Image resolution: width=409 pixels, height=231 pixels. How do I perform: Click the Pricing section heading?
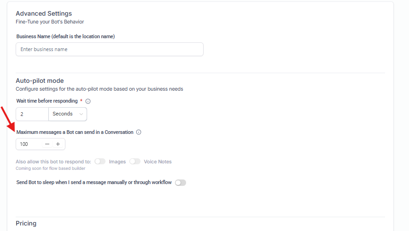[26, 223]
